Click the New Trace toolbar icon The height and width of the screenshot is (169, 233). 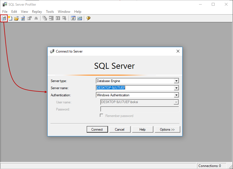pyautogui.click(x=4, y=18)
